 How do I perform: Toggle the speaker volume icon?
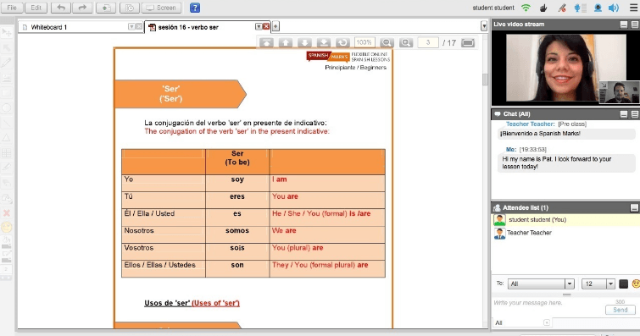614,8
